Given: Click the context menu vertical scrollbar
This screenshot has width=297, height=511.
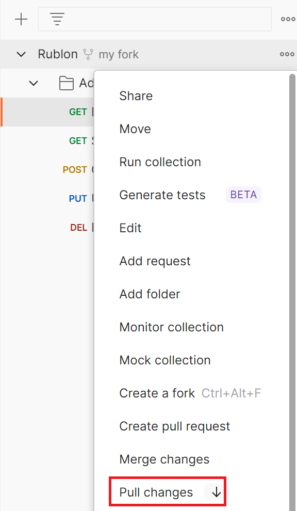Looking at the screenshot, I should (x=292, y=292).
